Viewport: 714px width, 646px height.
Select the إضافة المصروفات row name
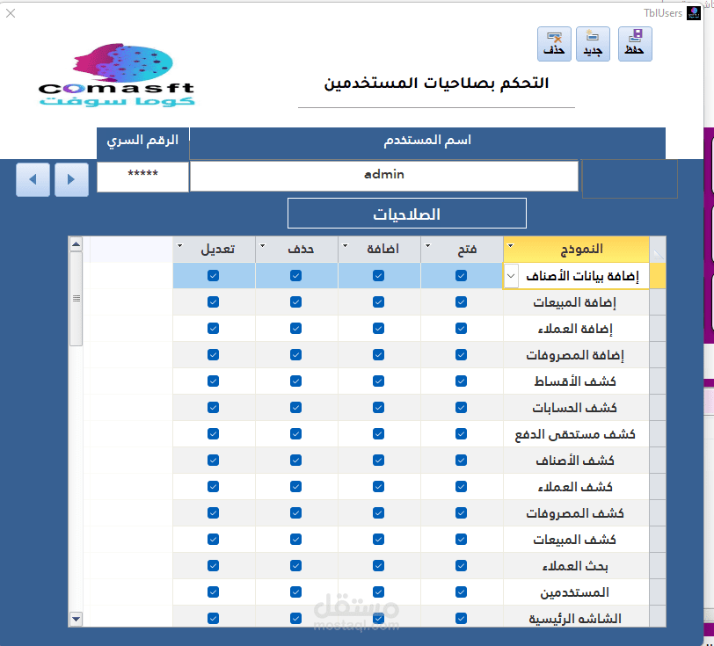tap(575, 355)
